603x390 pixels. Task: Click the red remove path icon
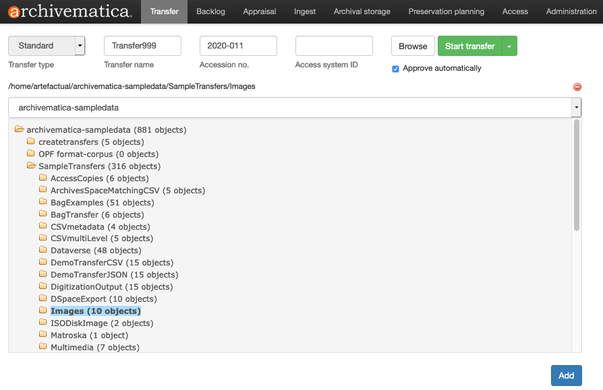[x=577, y=86]
